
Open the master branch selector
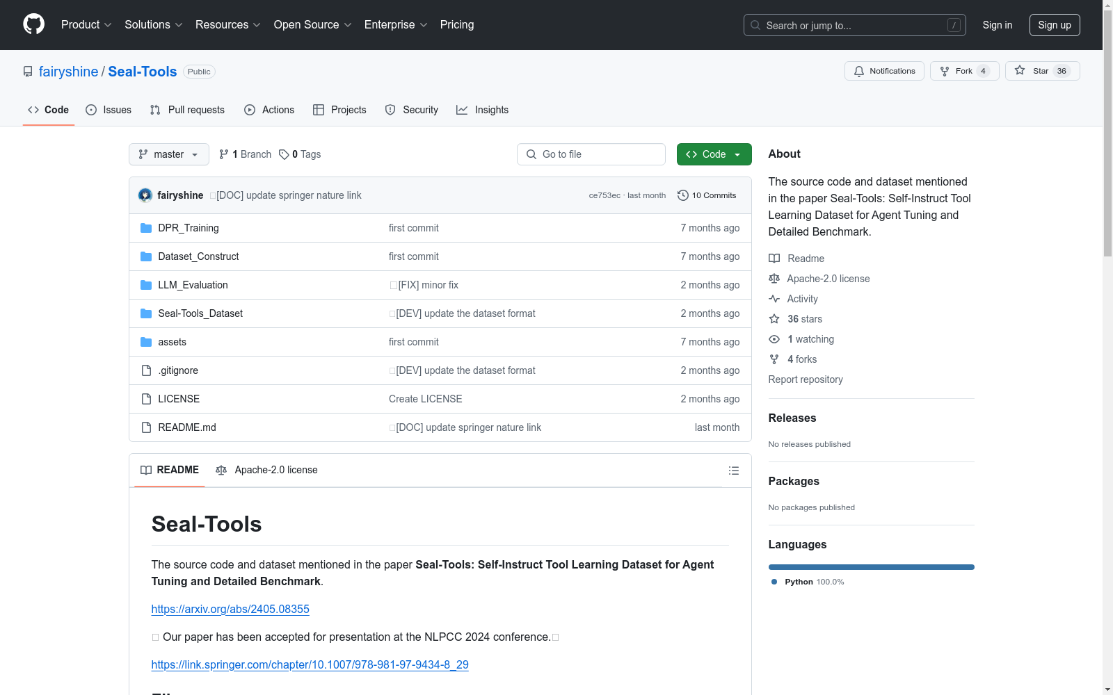pyautogui.click(x=169, y=154)
